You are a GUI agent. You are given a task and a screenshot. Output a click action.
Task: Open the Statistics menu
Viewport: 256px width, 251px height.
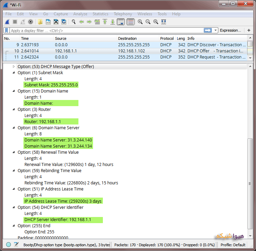100,14
